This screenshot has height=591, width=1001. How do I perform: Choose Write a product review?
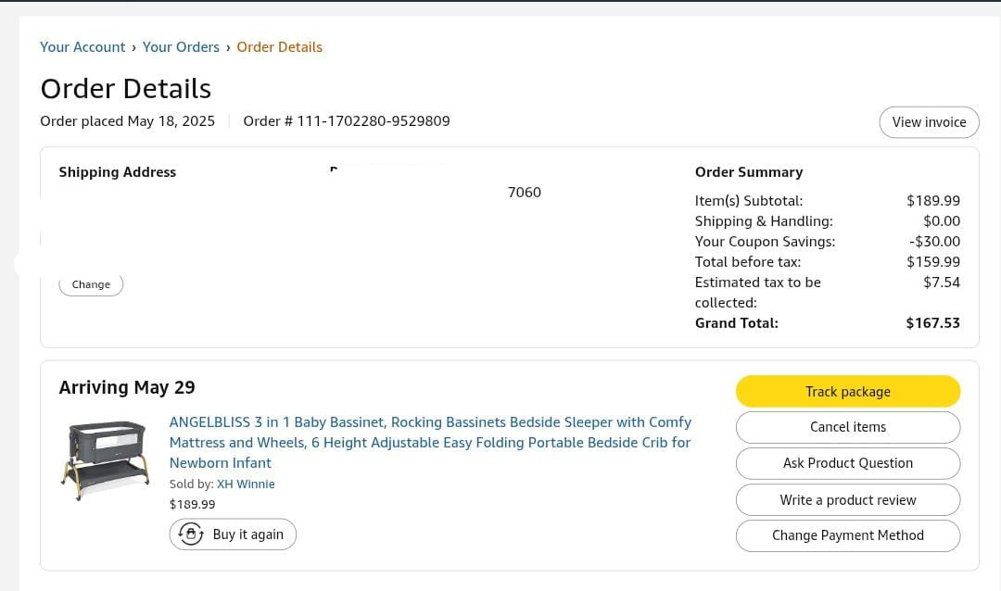[847, 500]
